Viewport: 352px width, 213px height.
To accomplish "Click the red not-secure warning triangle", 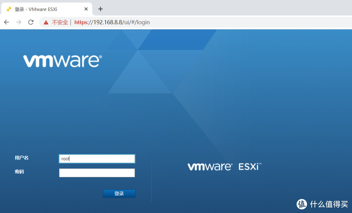I will 46,22.
